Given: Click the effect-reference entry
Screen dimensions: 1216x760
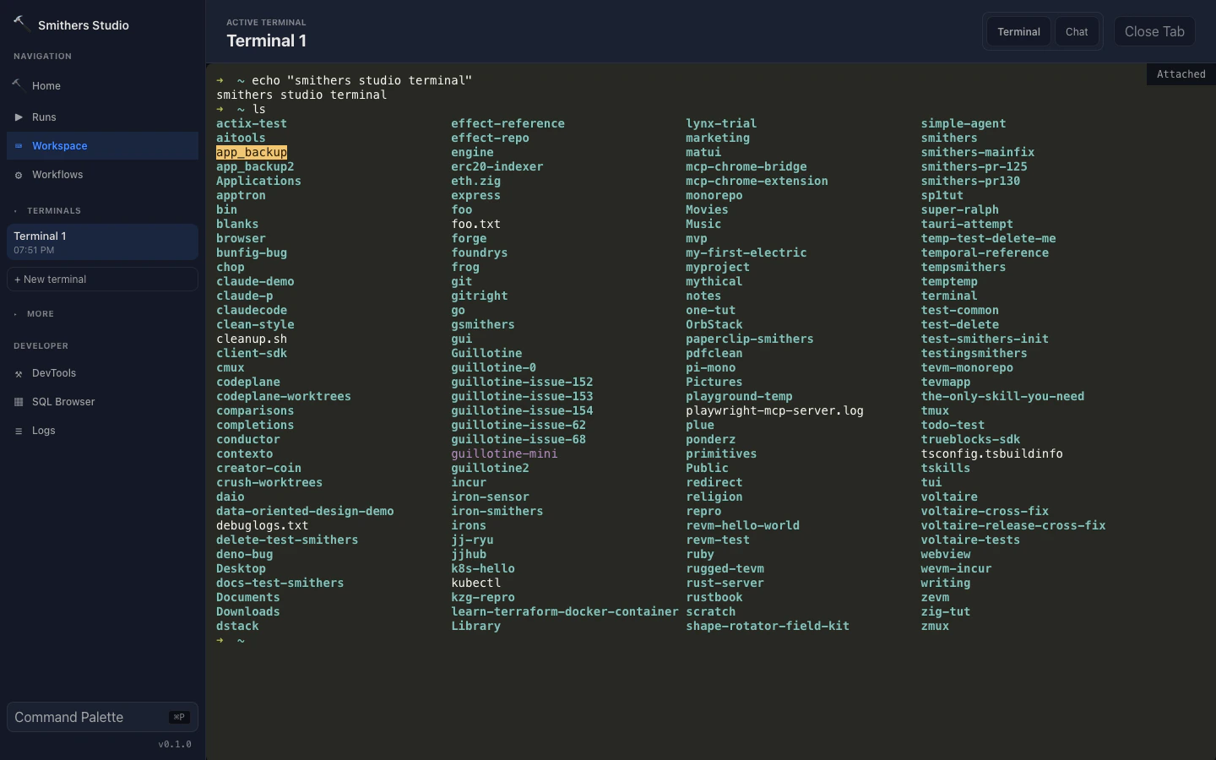Looking at the screenshot, I should [x=508, y=123].
